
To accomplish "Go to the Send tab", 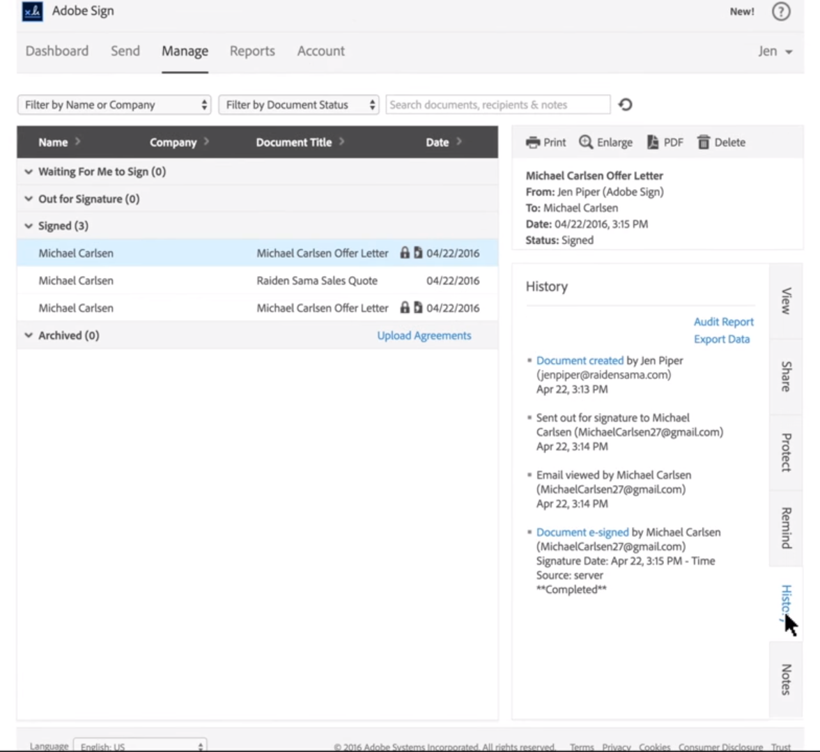I will (125, 51).
